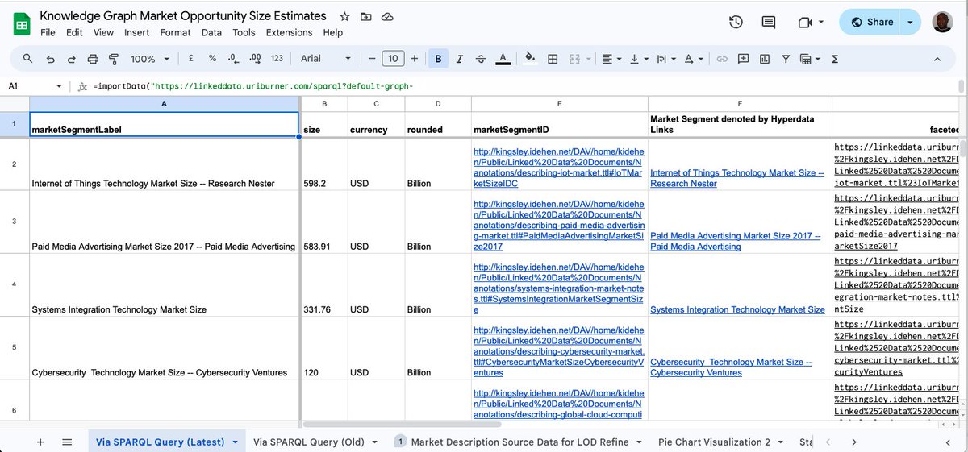Open the Help menu
Image resolution: width=968 pixels, height=452 pixels.
tap(333, 33)
